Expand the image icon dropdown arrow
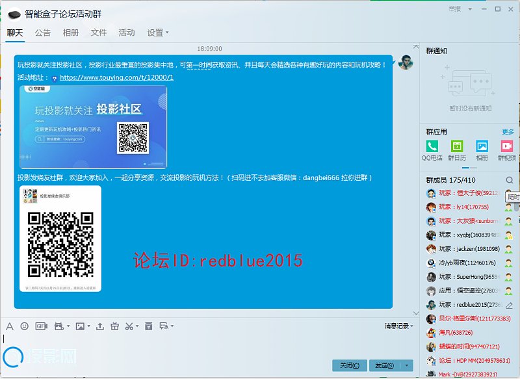The image size is (520, 379). [x=89, y=326]
